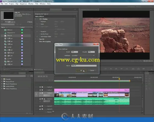Click Go to In Point in Program Monitor
Image resolution: width=154 pixels, height=122 pixels.
(x=106, y=69)
